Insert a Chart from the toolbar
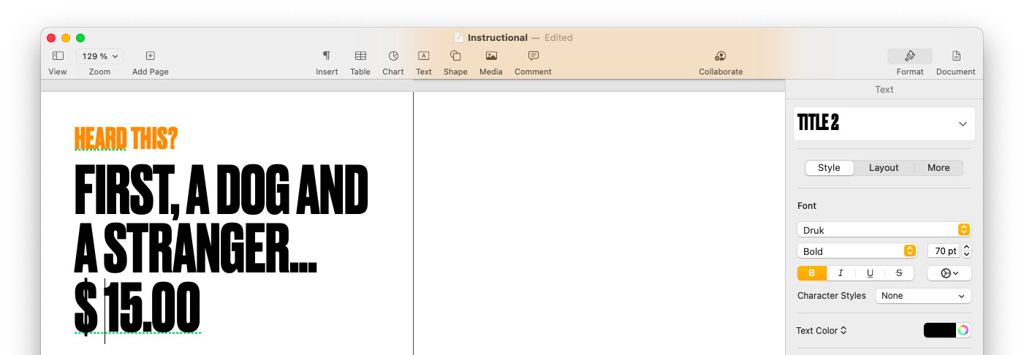 [393, 56]
